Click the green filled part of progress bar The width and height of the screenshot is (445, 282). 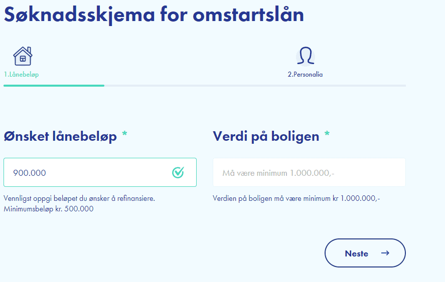click(x=54, y=86)
